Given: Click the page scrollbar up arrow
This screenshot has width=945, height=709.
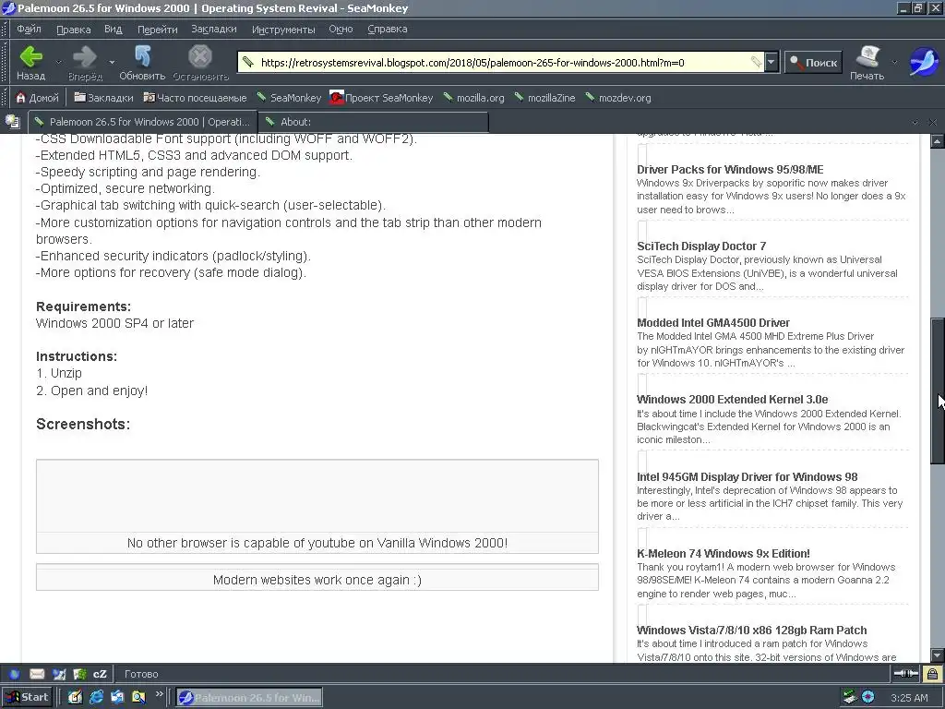Looking at the screenshot, I should [938, 141].
